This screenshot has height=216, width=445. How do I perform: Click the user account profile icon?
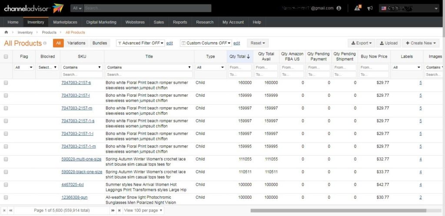(x=339, y=8)
